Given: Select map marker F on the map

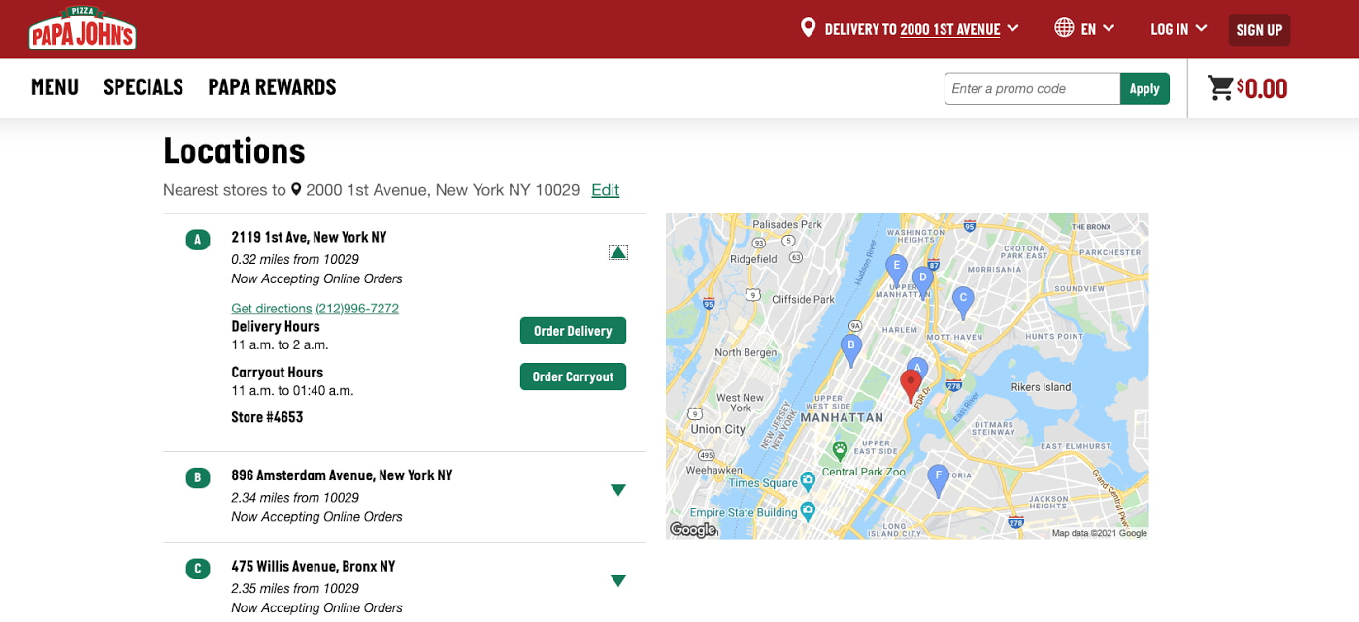Looking at the screenshot, I should [937, 478].
